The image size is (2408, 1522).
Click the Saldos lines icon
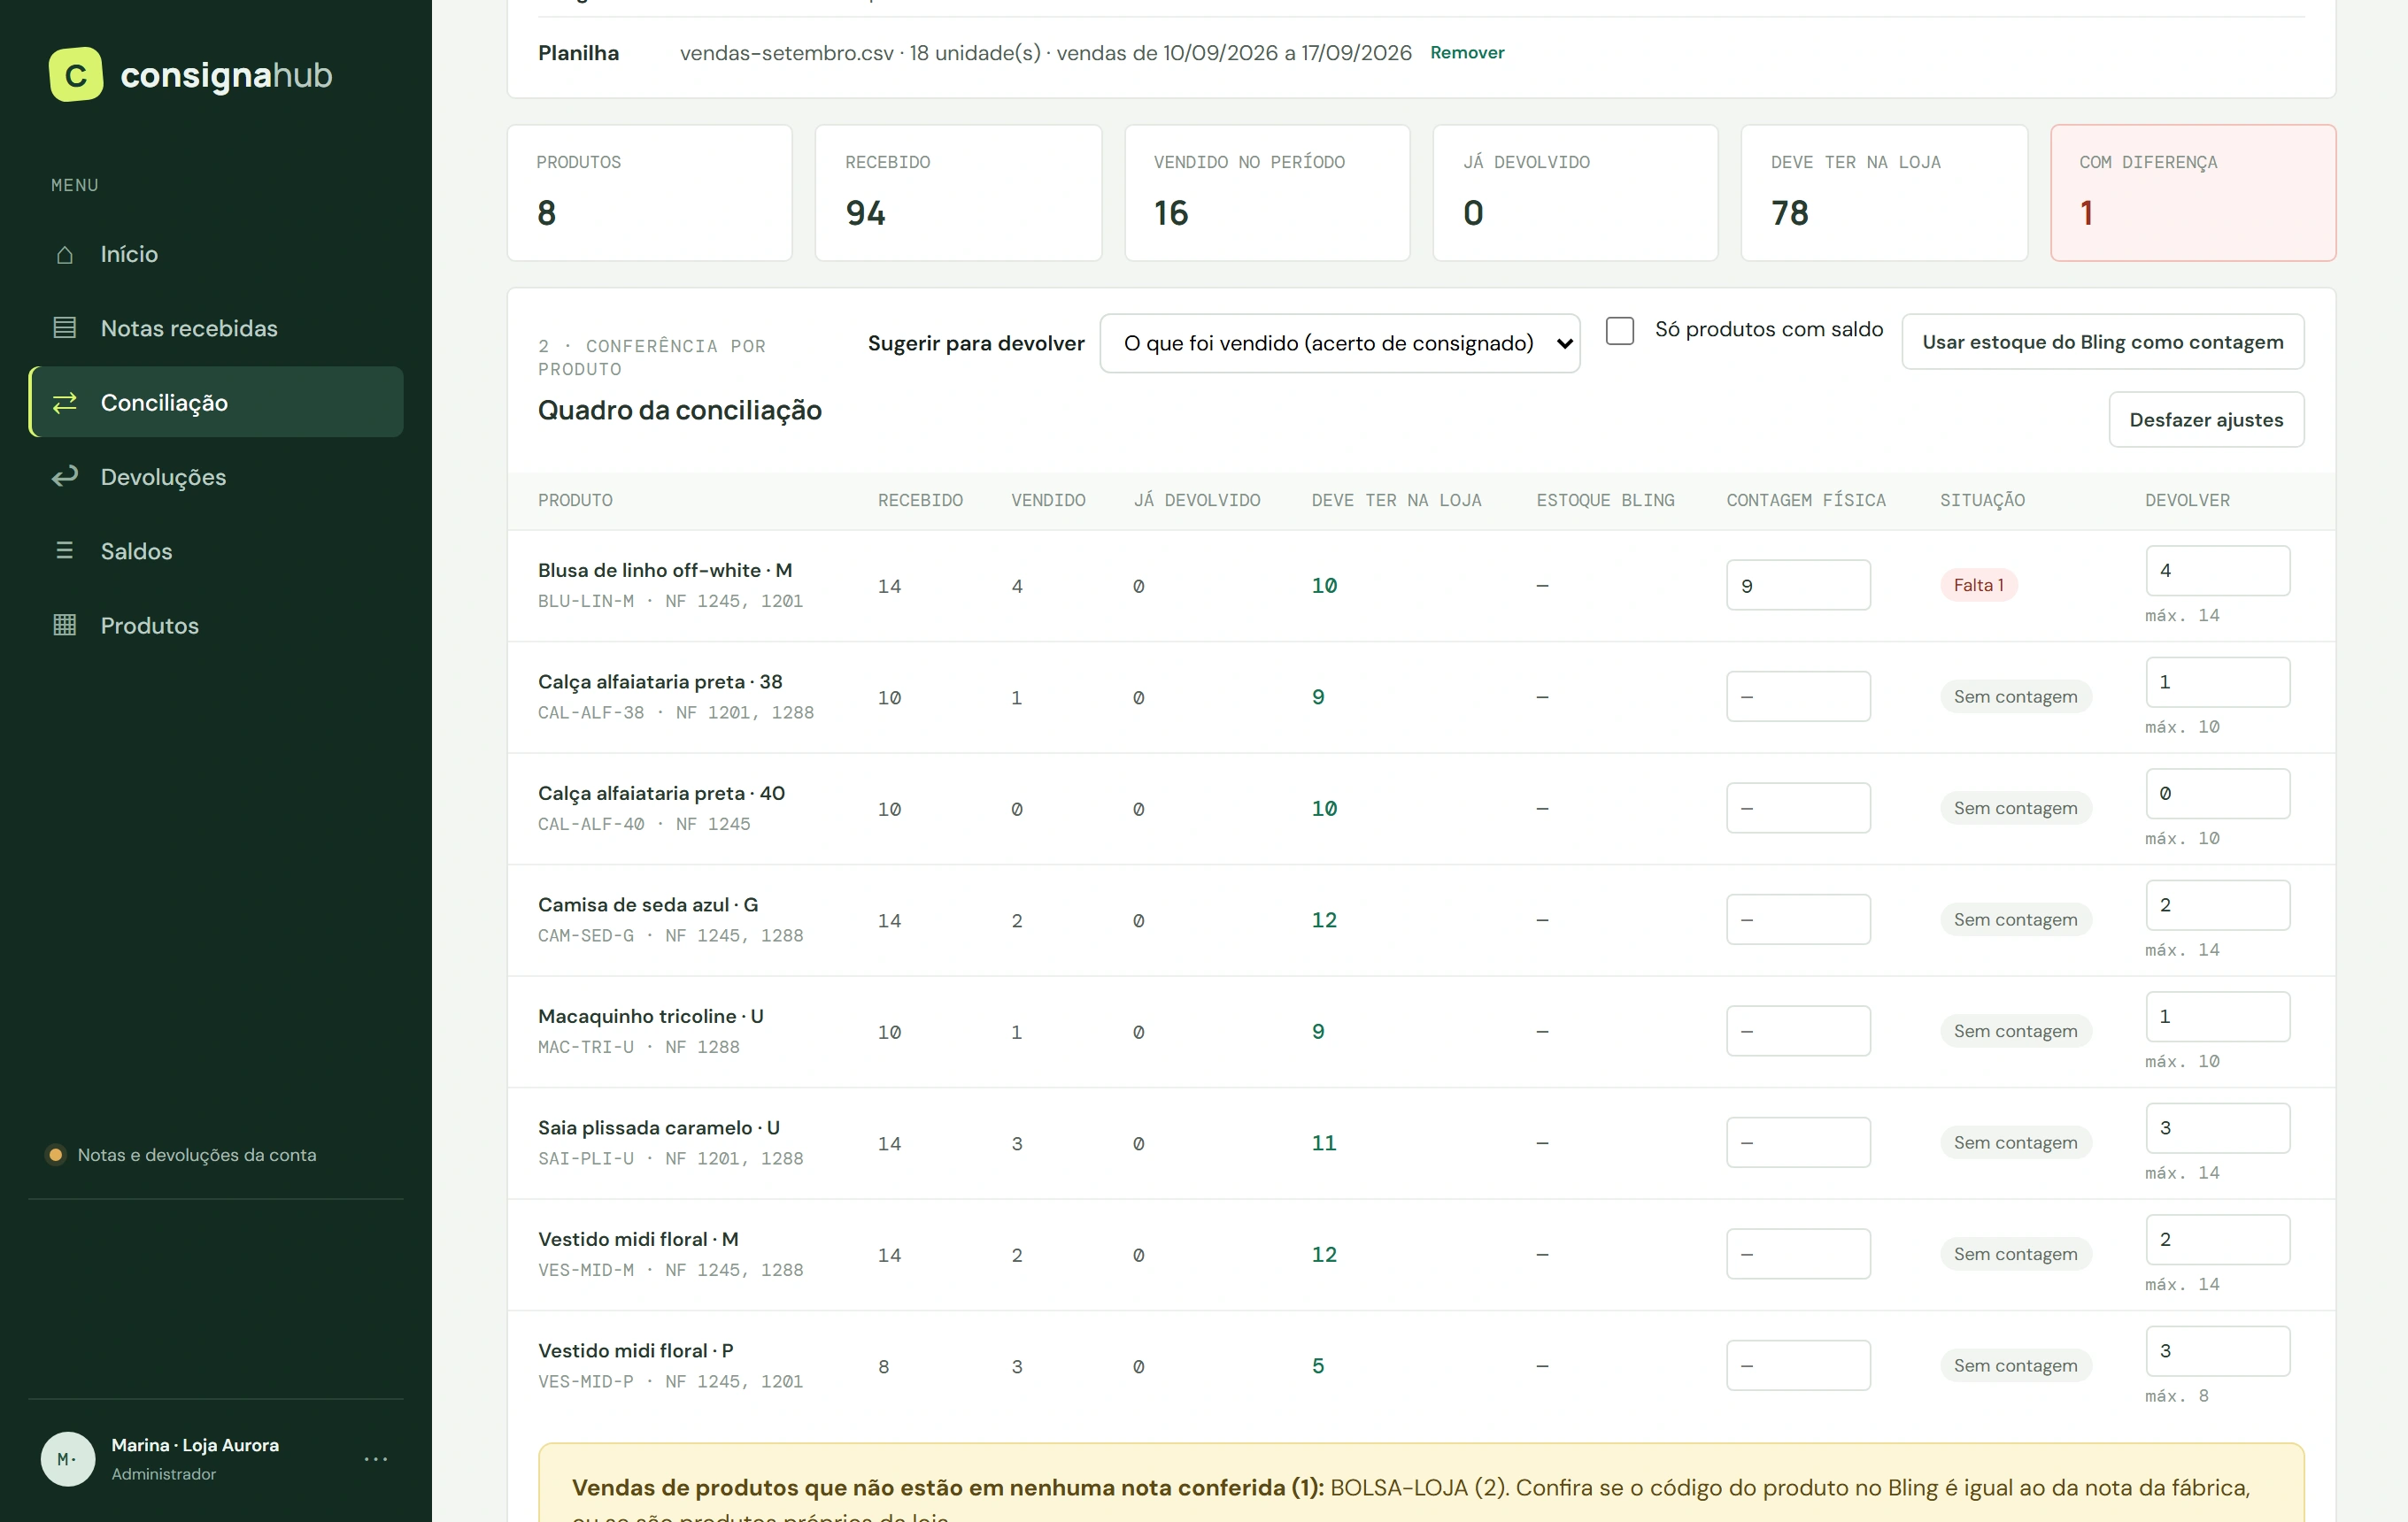65,550
